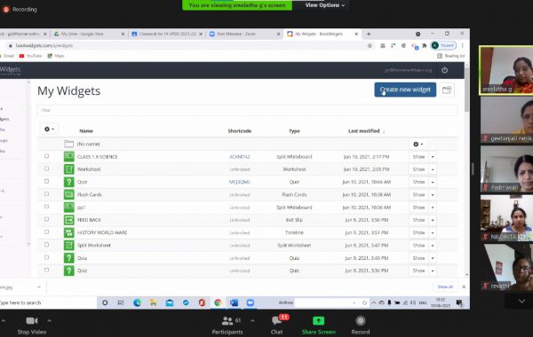The height and width of the screenshot is (337, 533).
Task: Click the filter input field
Action: coord(247,110)
